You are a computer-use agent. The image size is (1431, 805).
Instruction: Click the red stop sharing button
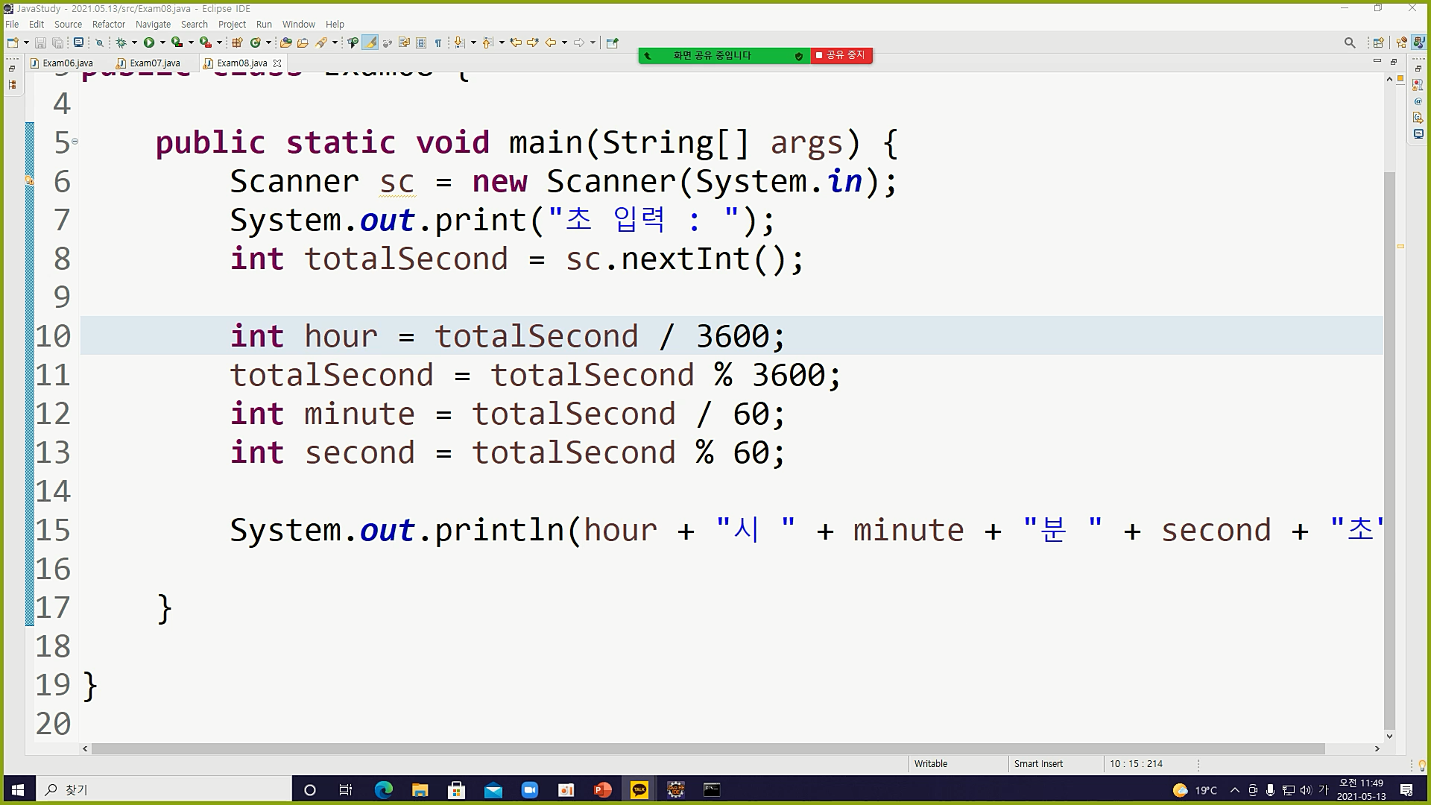click(841, 55)
